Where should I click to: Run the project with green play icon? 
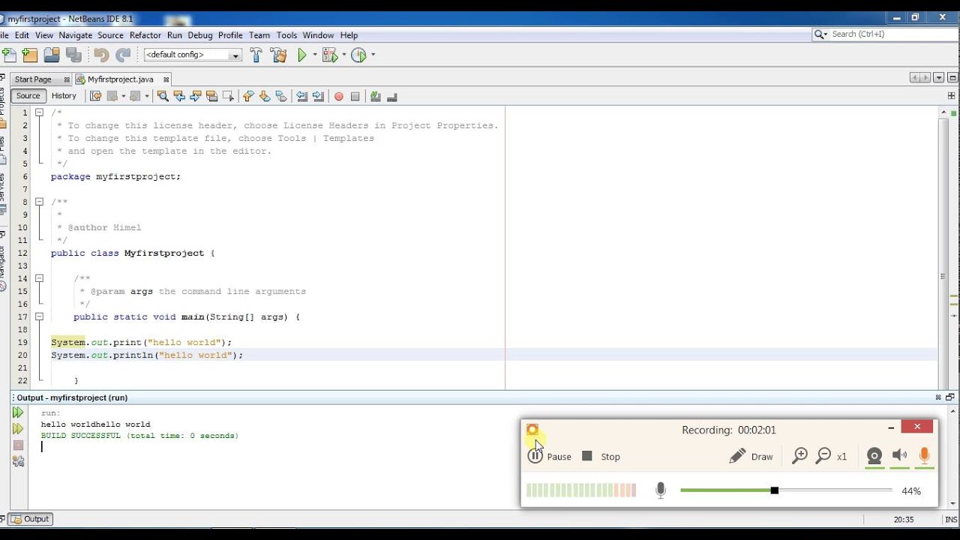tap(302, 55)
